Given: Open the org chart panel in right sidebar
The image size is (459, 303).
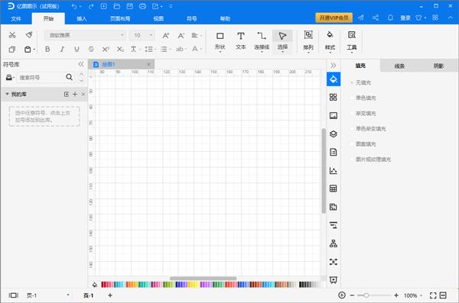Looking at the screenshot, I should click(333, 243).
